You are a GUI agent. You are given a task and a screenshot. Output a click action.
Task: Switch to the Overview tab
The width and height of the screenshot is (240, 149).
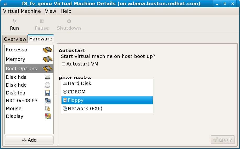(x=15, y=39)
